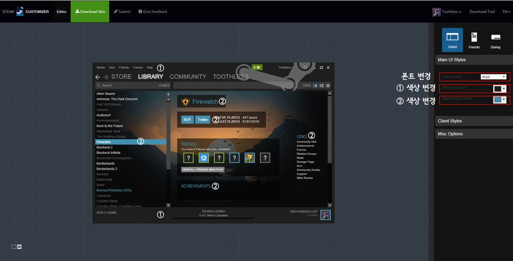Click the secondary color blue swatch
The width and height of the screenshot is (513, 261).
[x=497, y=99]
